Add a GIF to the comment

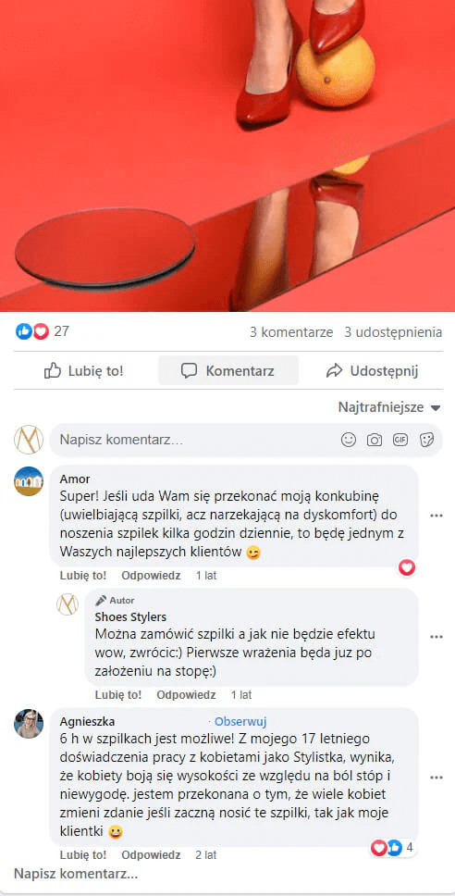[x=400, y=440]
